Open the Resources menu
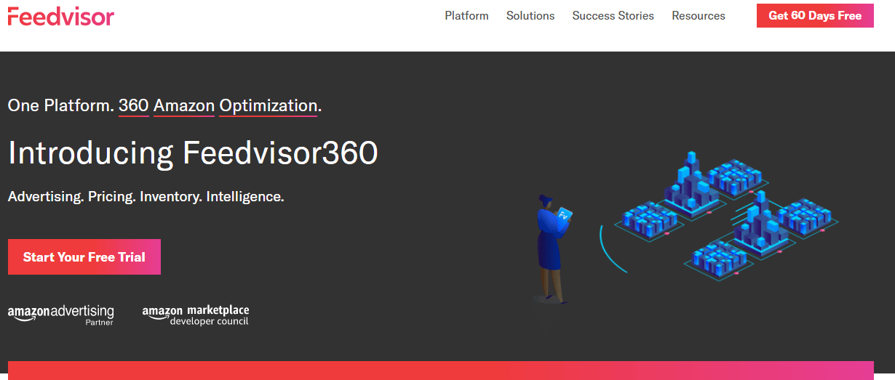 coord(699,15)
